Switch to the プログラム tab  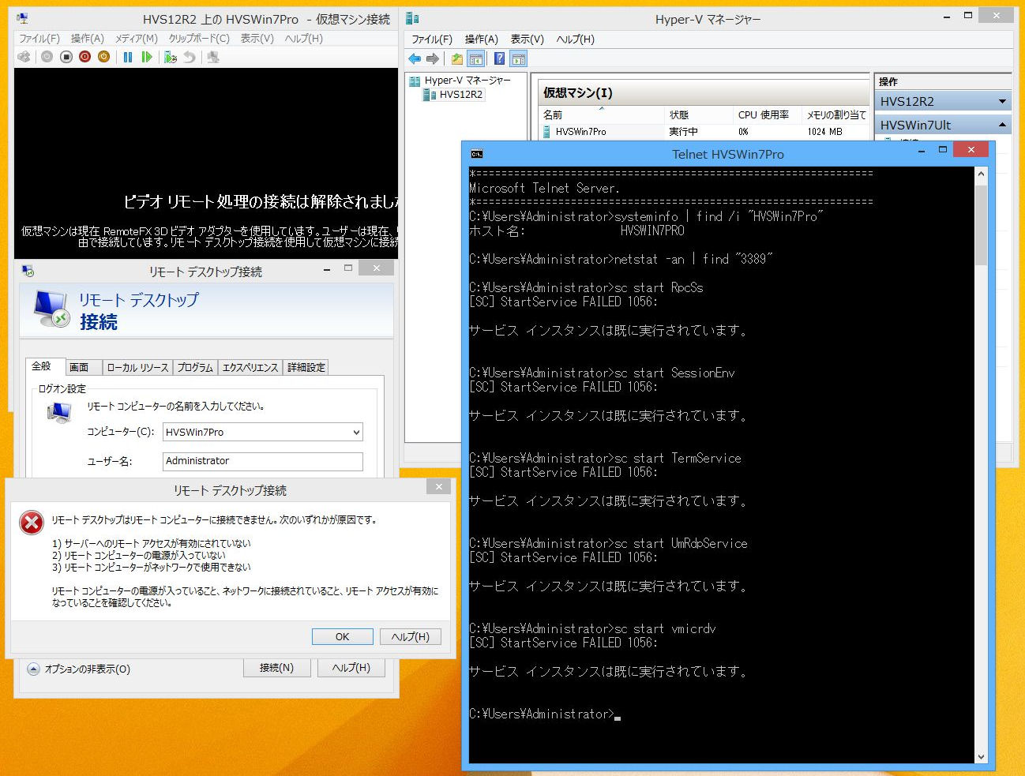coord(195,367)
